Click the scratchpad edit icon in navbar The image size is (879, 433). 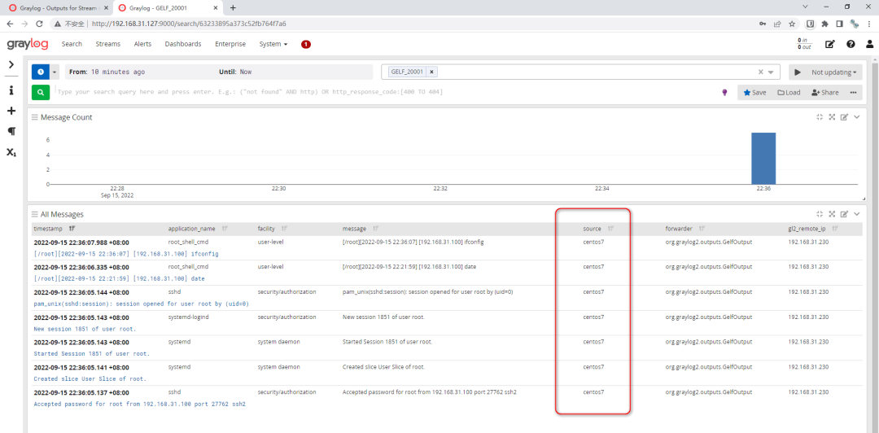pos(829,44)
